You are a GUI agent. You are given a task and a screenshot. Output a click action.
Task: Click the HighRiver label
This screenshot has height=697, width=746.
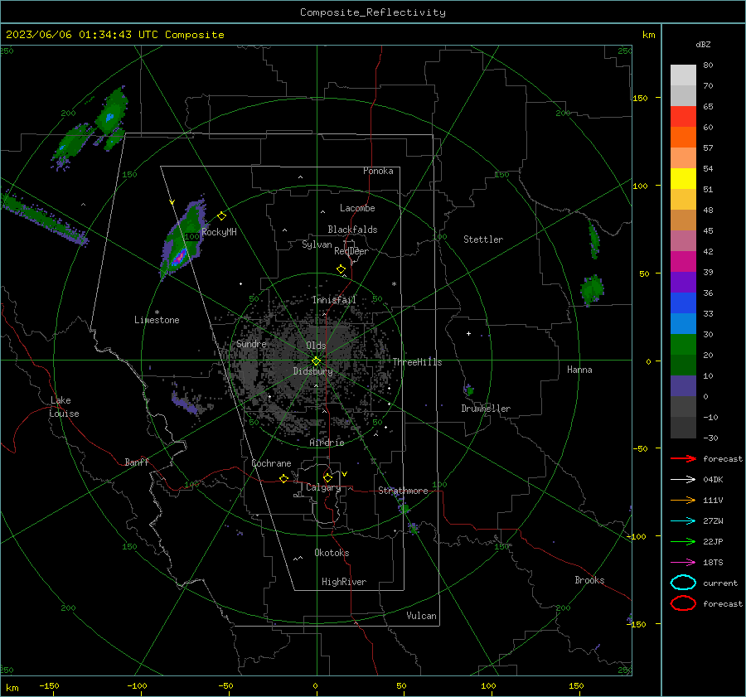pos(344,582)
